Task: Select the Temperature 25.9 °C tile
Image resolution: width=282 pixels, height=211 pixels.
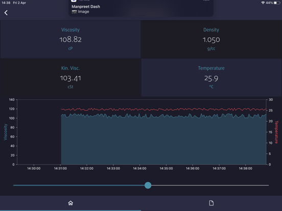Action: pyautogui.click(x=212, y=77)
